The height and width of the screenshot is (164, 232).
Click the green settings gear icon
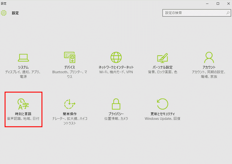point(4,13)
